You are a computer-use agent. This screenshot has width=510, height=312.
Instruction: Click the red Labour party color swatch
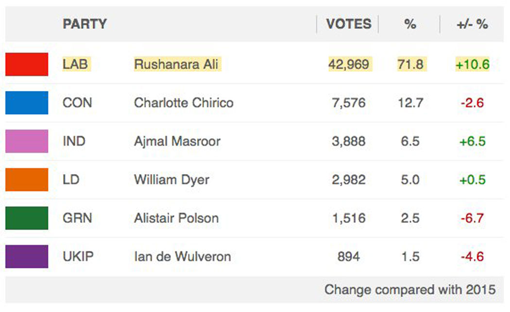click(27, 64)
